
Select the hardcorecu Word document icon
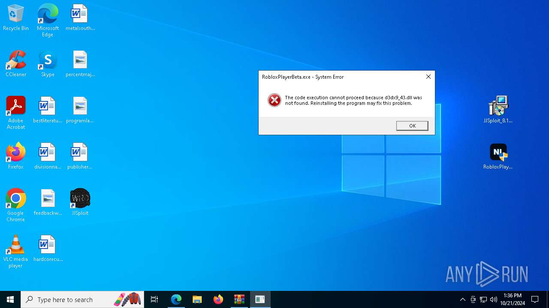[x=48, y=249]
